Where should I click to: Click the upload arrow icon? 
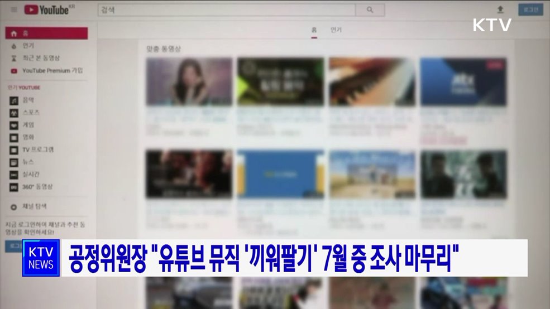coord(500,10)
